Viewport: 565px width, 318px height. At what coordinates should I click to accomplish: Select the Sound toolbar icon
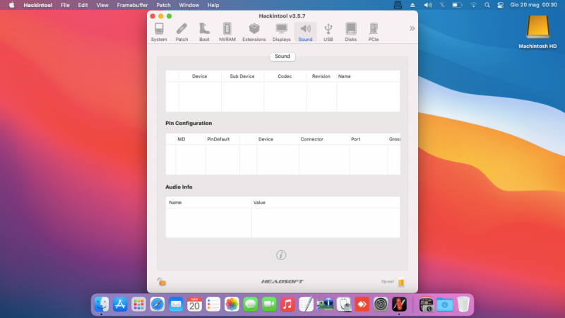point(305,32)
